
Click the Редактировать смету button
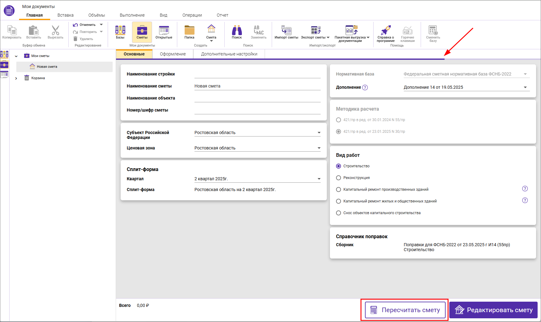(x=493, y=310)
